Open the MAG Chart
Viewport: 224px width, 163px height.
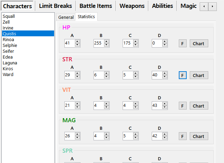point(199,136)
